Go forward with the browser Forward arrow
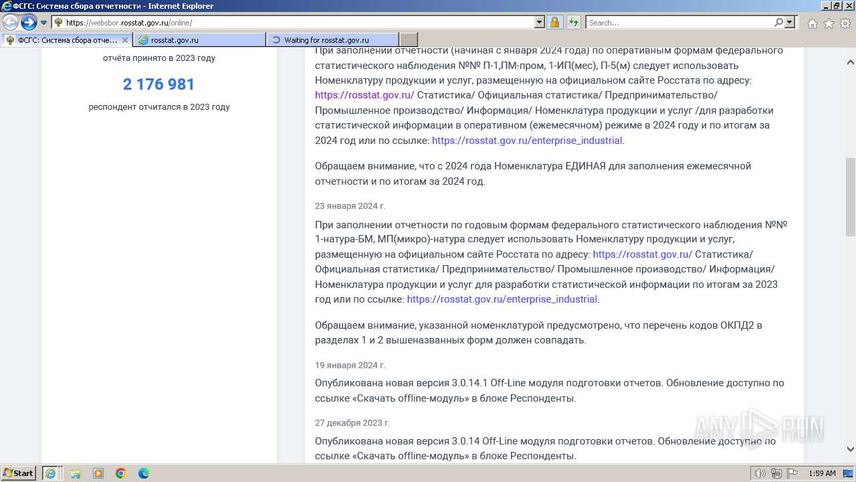The width and height of the screenshot is (856, 482). (29, 23)
